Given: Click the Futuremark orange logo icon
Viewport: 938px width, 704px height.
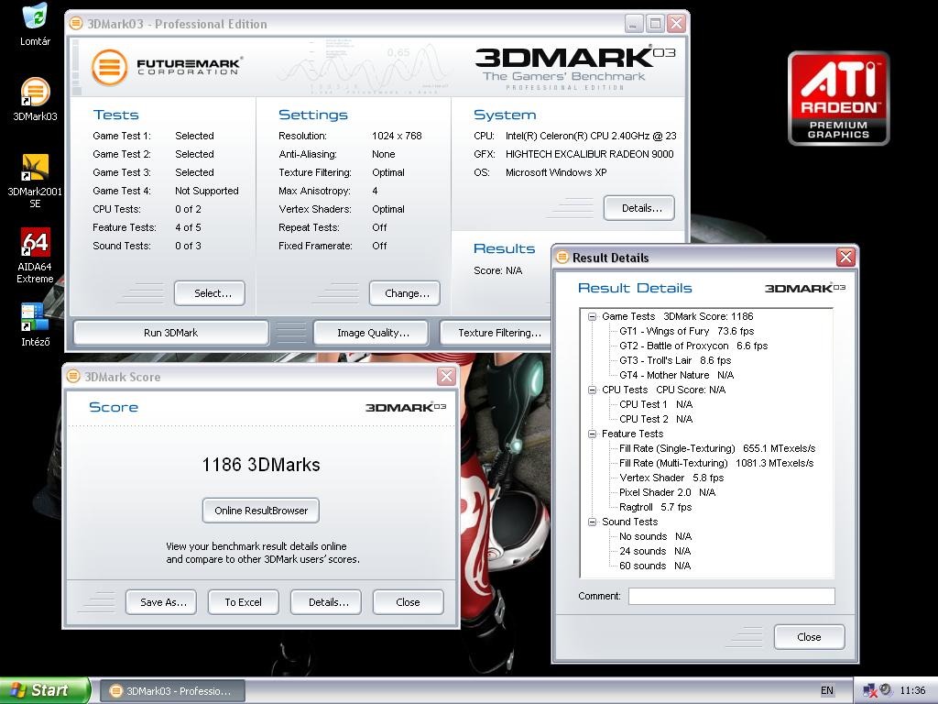Looking at the screenshot, I should pyautogui.click(x=110, y=67).
